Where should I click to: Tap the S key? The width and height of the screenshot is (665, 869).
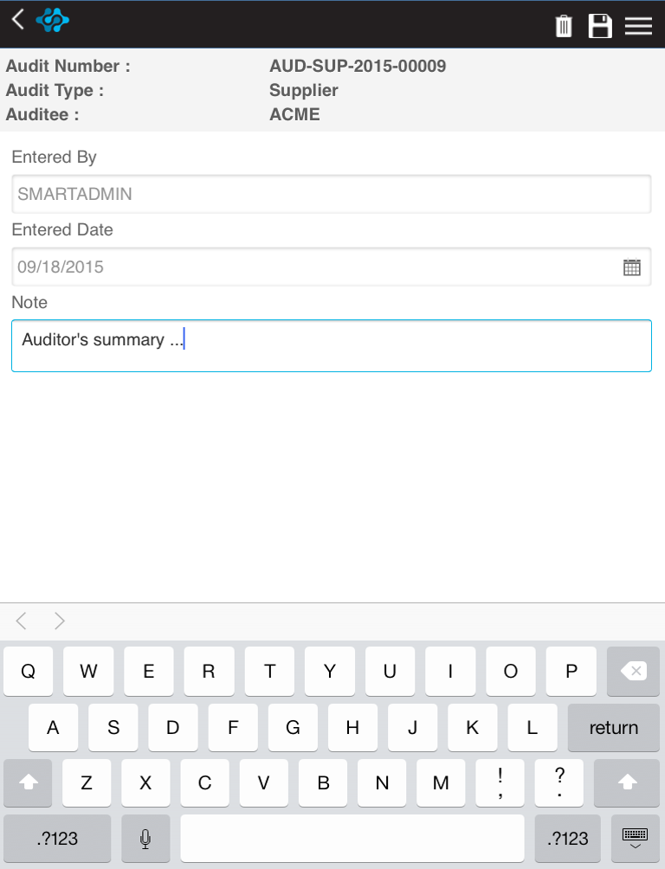click(x=113, y=727)
